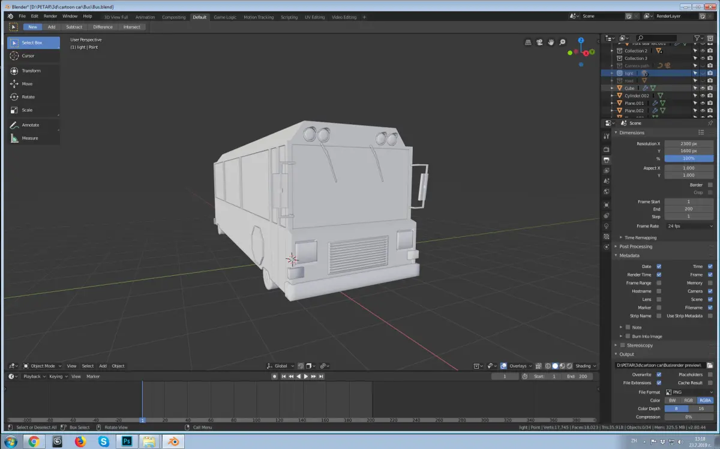Open the View Layer properties tab
The width and height of the screenshot is (720, 449).
[607, 171]
